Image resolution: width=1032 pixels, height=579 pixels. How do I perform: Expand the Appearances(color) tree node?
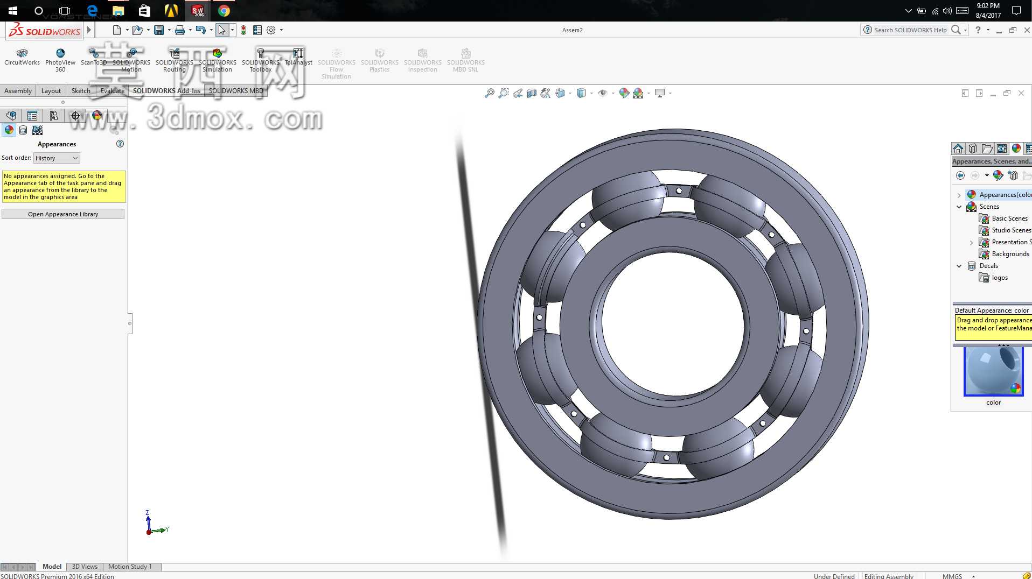(959, 195)
